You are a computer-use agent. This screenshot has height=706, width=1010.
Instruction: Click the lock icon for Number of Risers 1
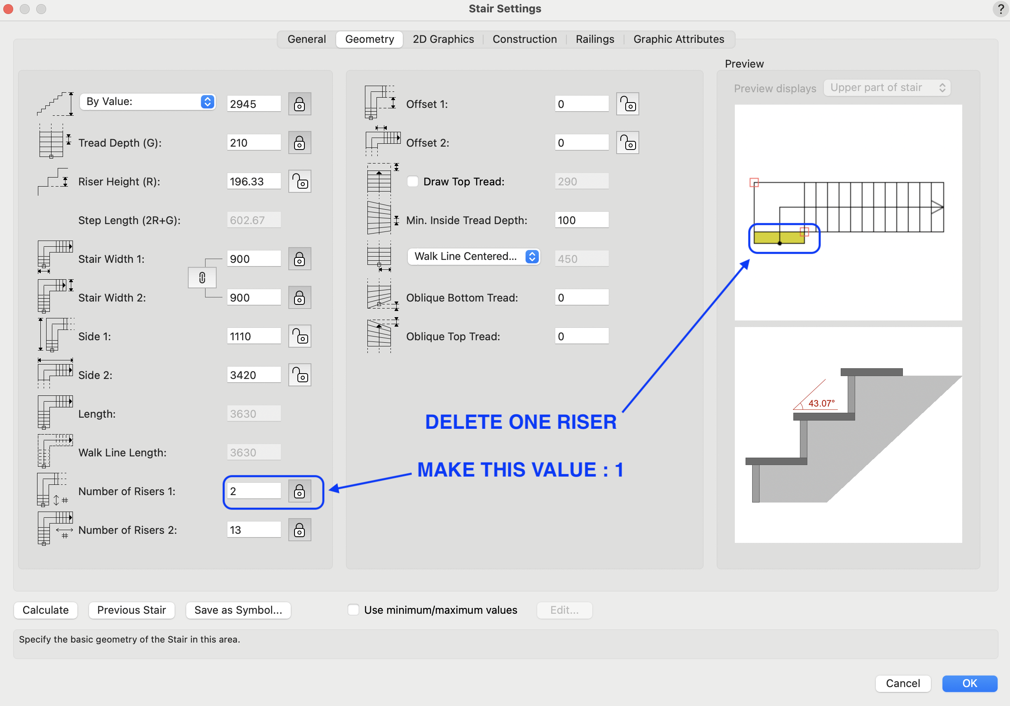click(299, 491)
